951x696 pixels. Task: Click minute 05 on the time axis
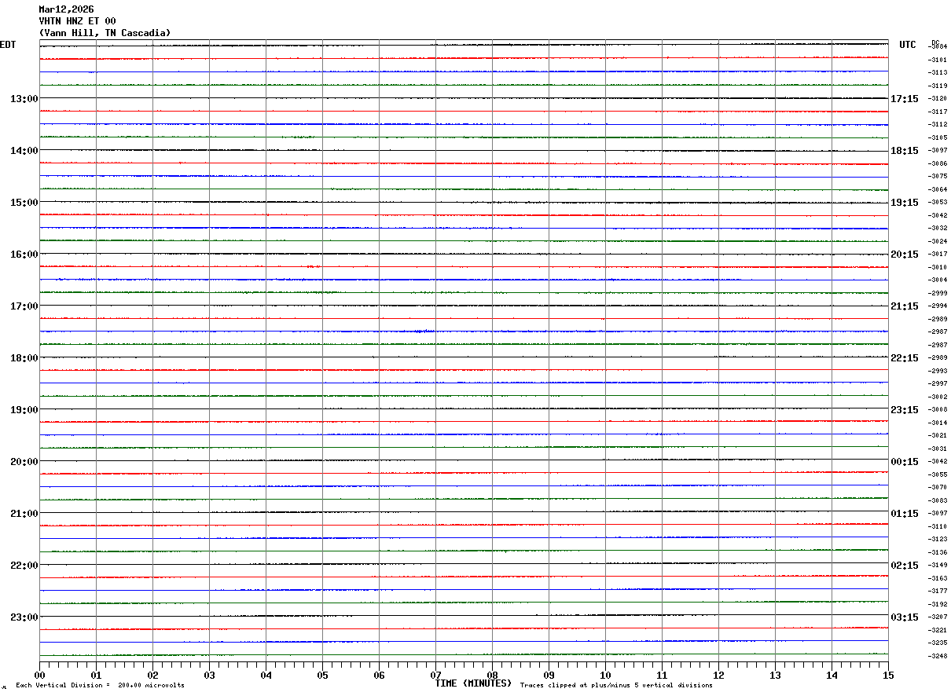[322, 676]
